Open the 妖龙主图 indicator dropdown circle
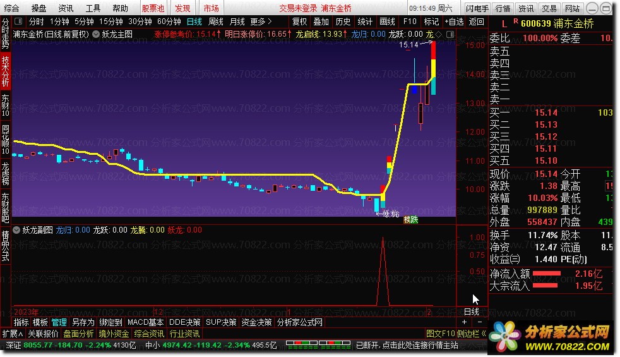 (x=96, y=34)
